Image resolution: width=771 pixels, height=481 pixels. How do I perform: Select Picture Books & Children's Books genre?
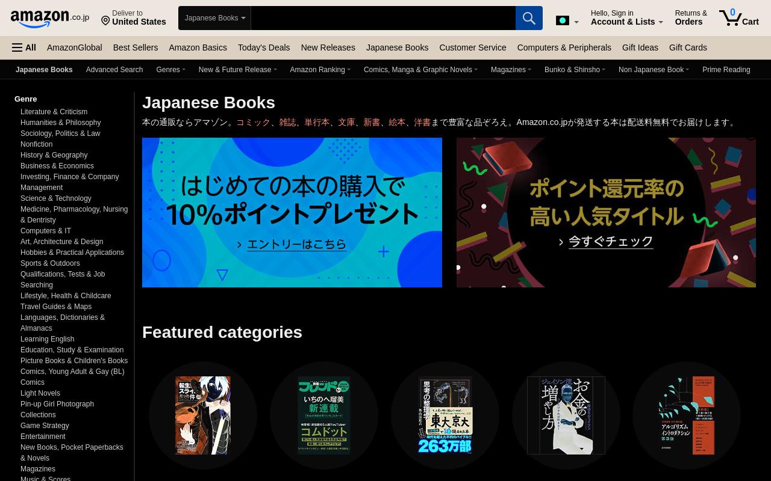tap(74, 361)
